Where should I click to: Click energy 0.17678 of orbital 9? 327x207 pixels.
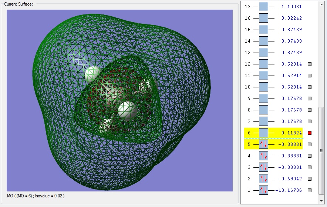[x=291, y=99]
